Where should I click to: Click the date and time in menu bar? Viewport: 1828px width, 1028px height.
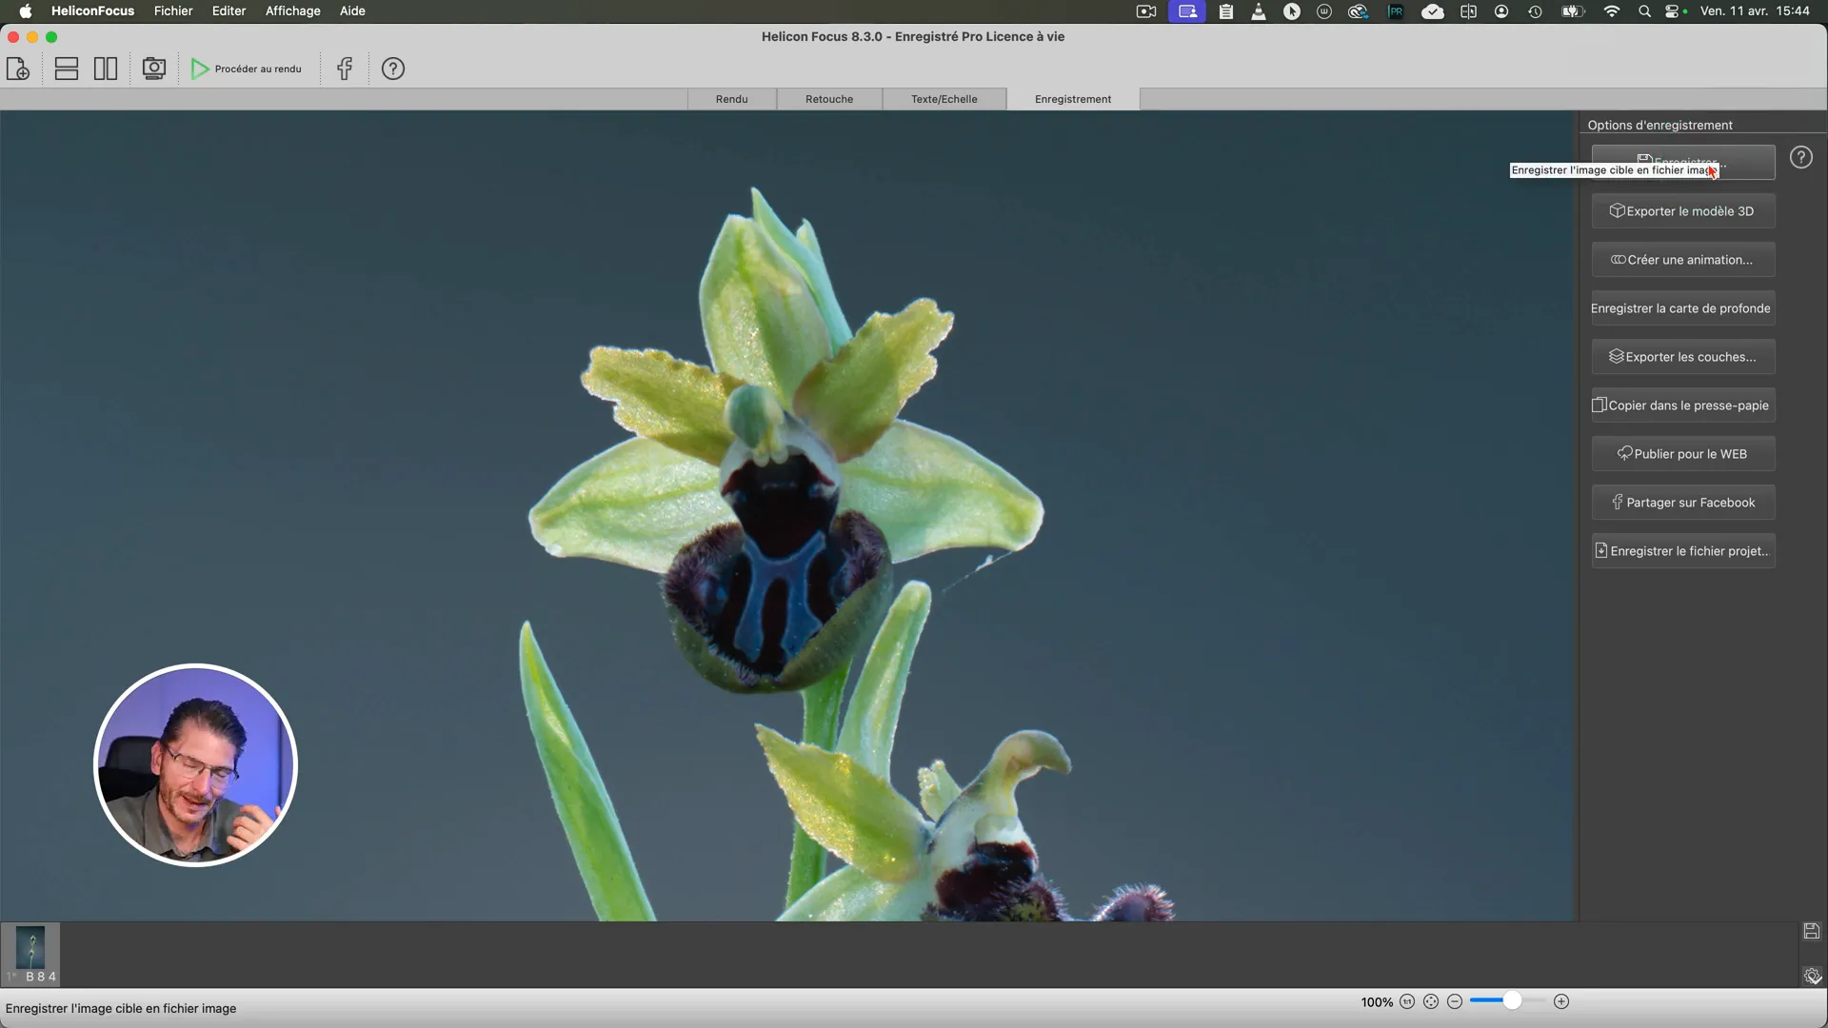1755,11
